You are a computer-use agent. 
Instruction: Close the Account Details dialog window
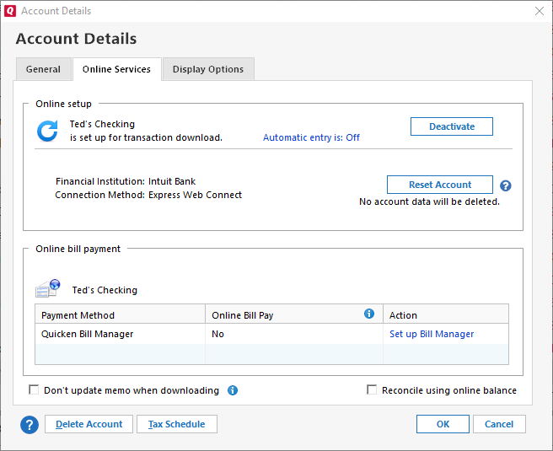tap(539, 11)
